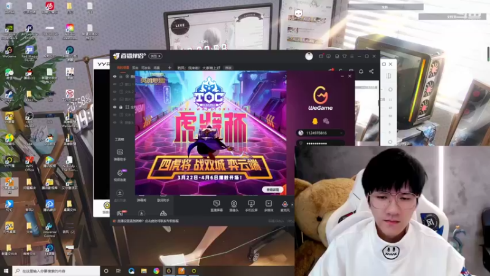Select the QQ penguin login icon in WeGame

315,121
